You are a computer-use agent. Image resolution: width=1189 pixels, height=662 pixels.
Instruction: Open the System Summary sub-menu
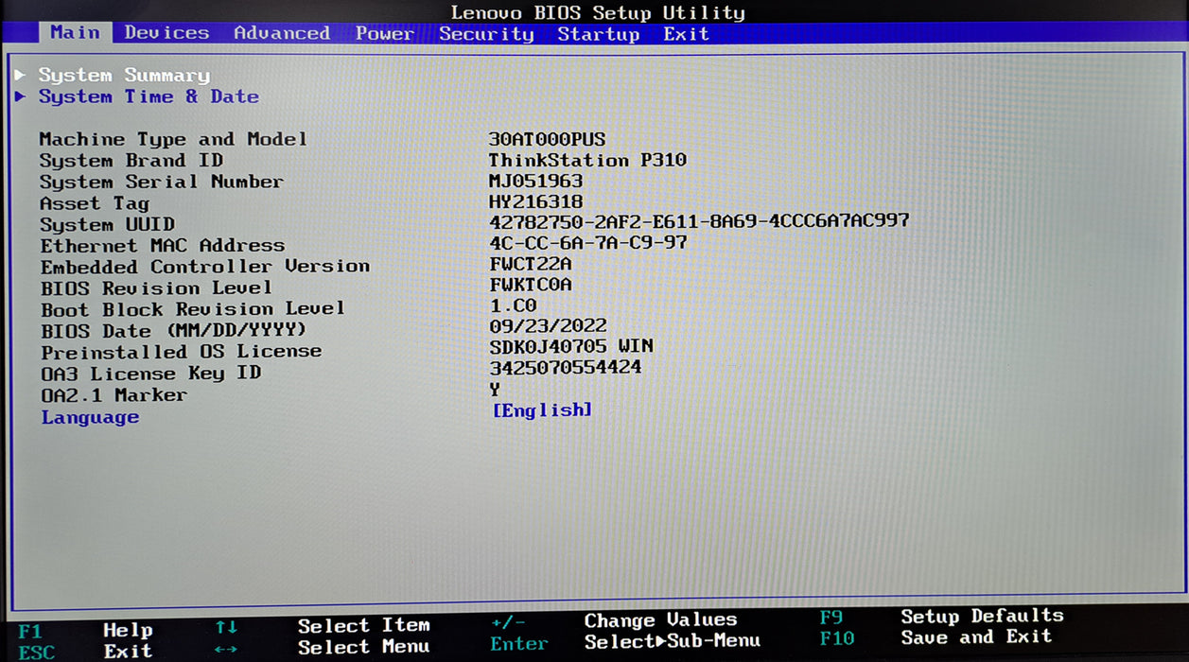pyautogui.click(x=124, y=75)
